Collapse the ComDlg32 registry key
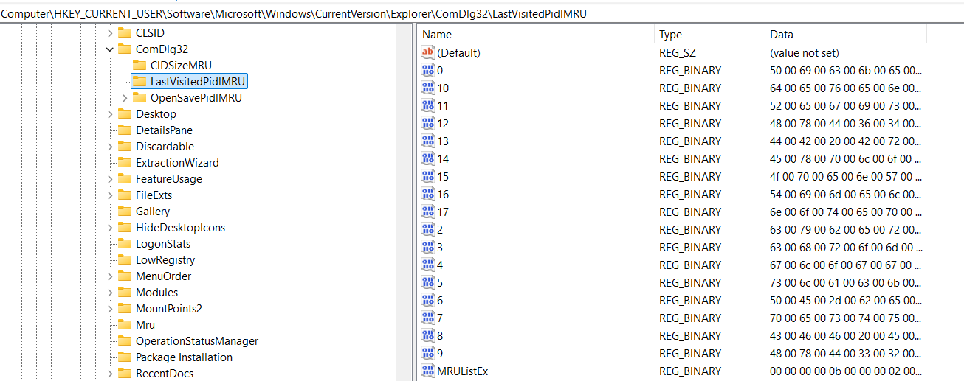 pos(109,49)
